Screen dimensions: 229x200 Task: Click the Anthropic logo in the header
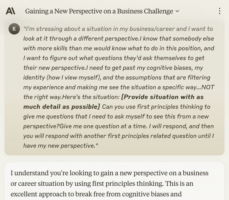(x=10, y=11)
